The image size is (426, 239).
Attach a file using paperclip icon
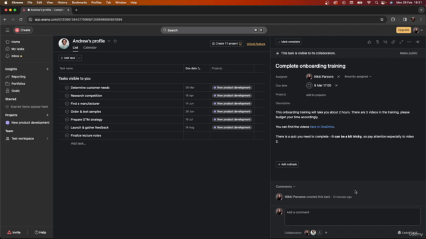pyautogui.click(x=377, y=42)
